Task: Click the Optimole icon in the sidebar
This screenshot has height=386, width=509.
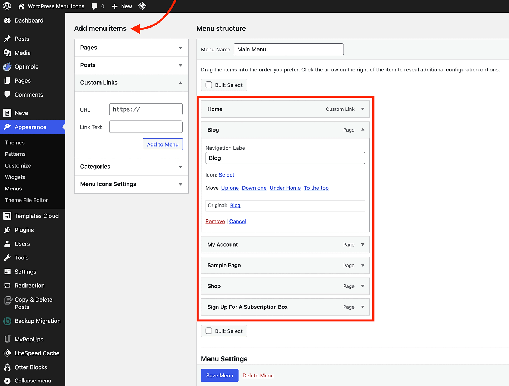Action: click(7, 66)
